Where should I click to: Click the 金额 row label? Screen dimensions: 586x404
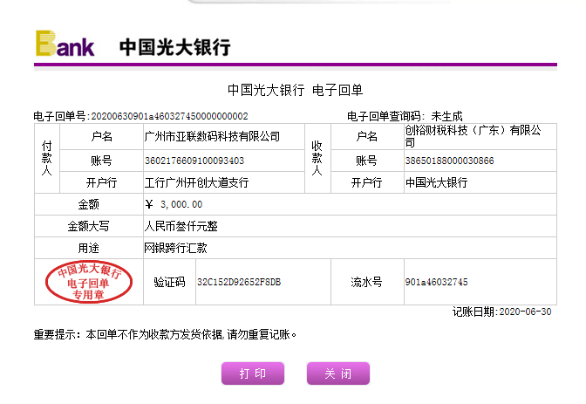pos(89,204)
